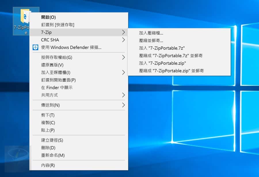Viewport: 259px width, 177px height.
Task: Expand the 7-Zip submenu arrow
Action: pyautogui.click(x=123, y=33)
